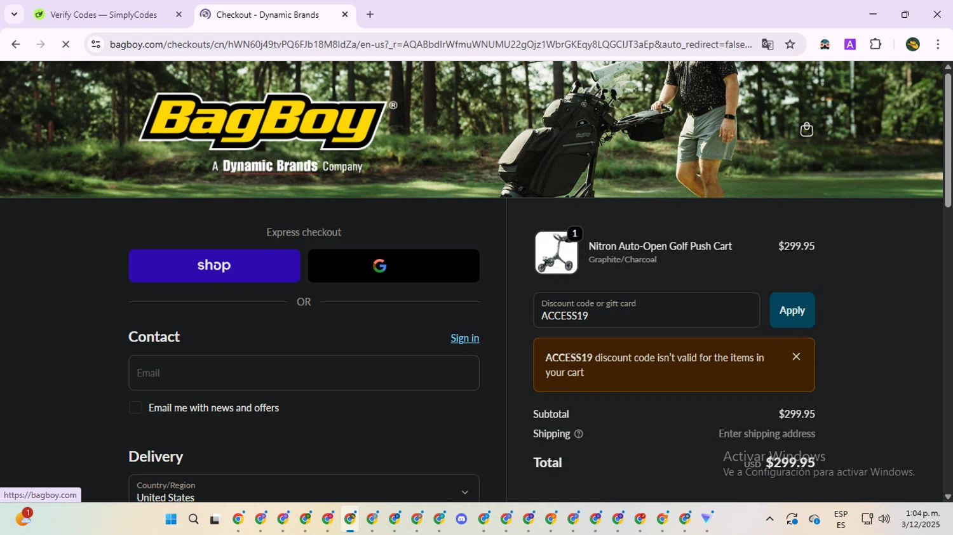This screenshot has width=953, height=535.
Task: Focus the Email input field
Action: [304, 373]
